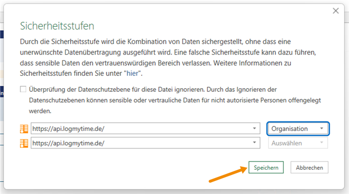Image resolution: width=349 pixels, height=194 pixels.
Task: Enable the Datenschutzebene ignorieren checkbox
Action: 23,89
